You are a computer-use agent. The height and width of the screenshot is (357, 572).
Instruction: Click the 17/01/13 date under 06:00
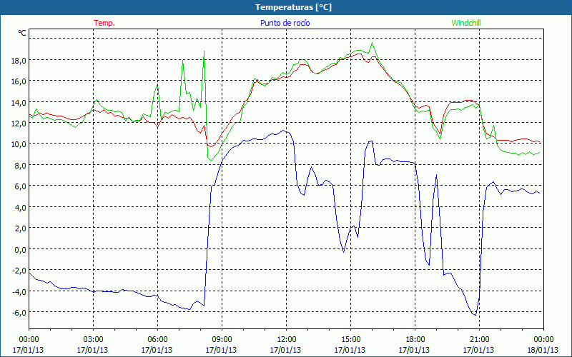(x=157, y=350)
